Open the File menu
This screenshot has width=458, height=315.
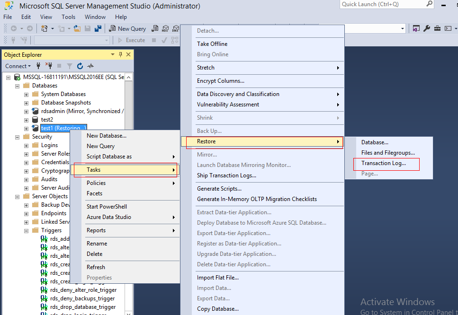pos(8,17)
